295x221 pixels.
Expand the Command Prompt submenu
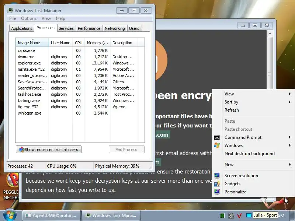[253, 137]
